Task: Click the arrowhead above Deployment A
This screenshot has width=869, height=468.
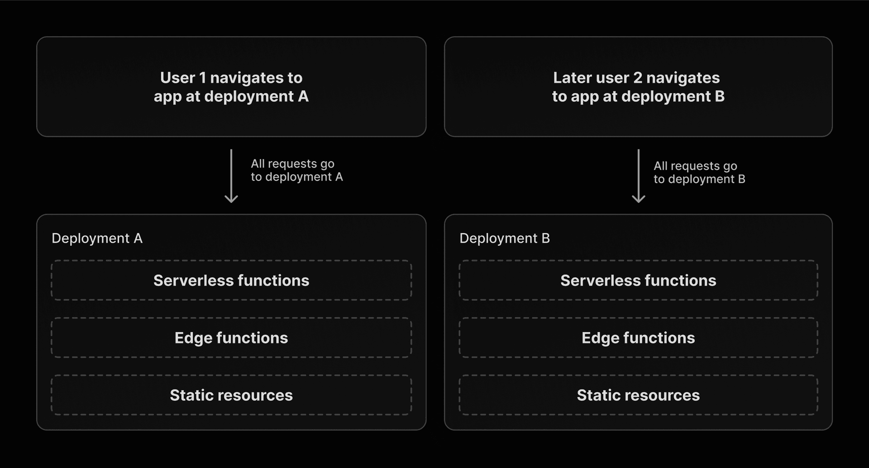Action: click(232, 199)
